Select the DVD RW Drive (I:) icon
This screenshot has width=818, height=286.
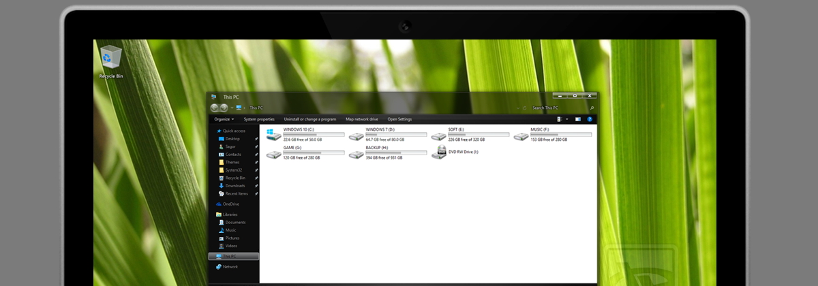(x=438, y=152)
